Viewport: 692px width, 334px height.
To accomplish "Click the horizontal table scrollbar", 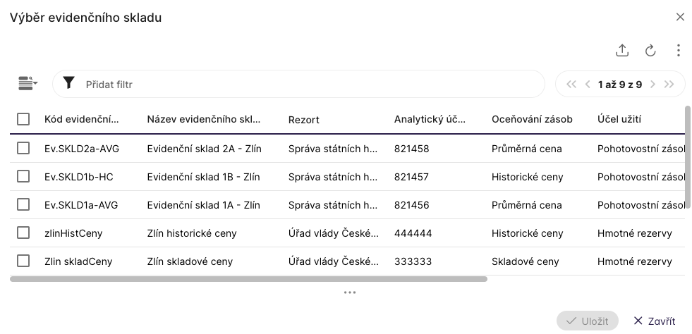I will 248,279.
